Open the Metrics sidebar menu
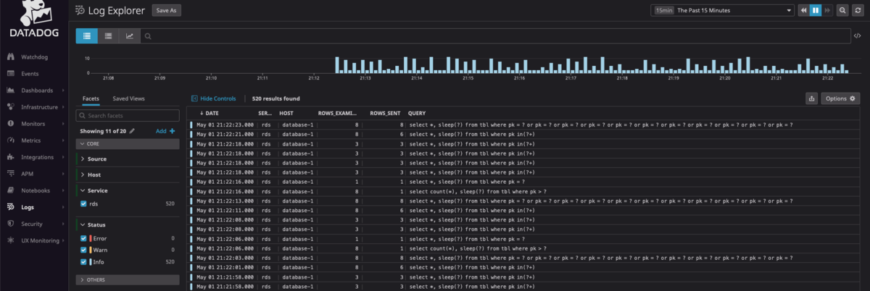The image size is (870, 291). tap(30, 140)
